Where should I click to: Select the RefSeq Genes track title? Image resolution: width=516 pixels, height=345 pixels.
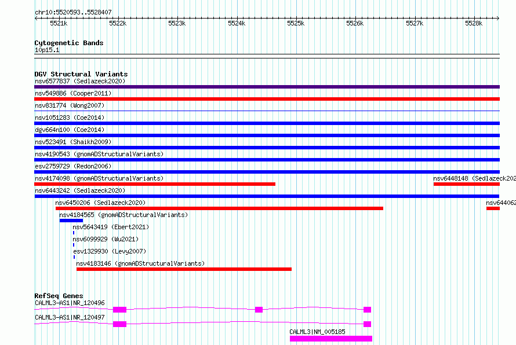click(x=59, y=296)
